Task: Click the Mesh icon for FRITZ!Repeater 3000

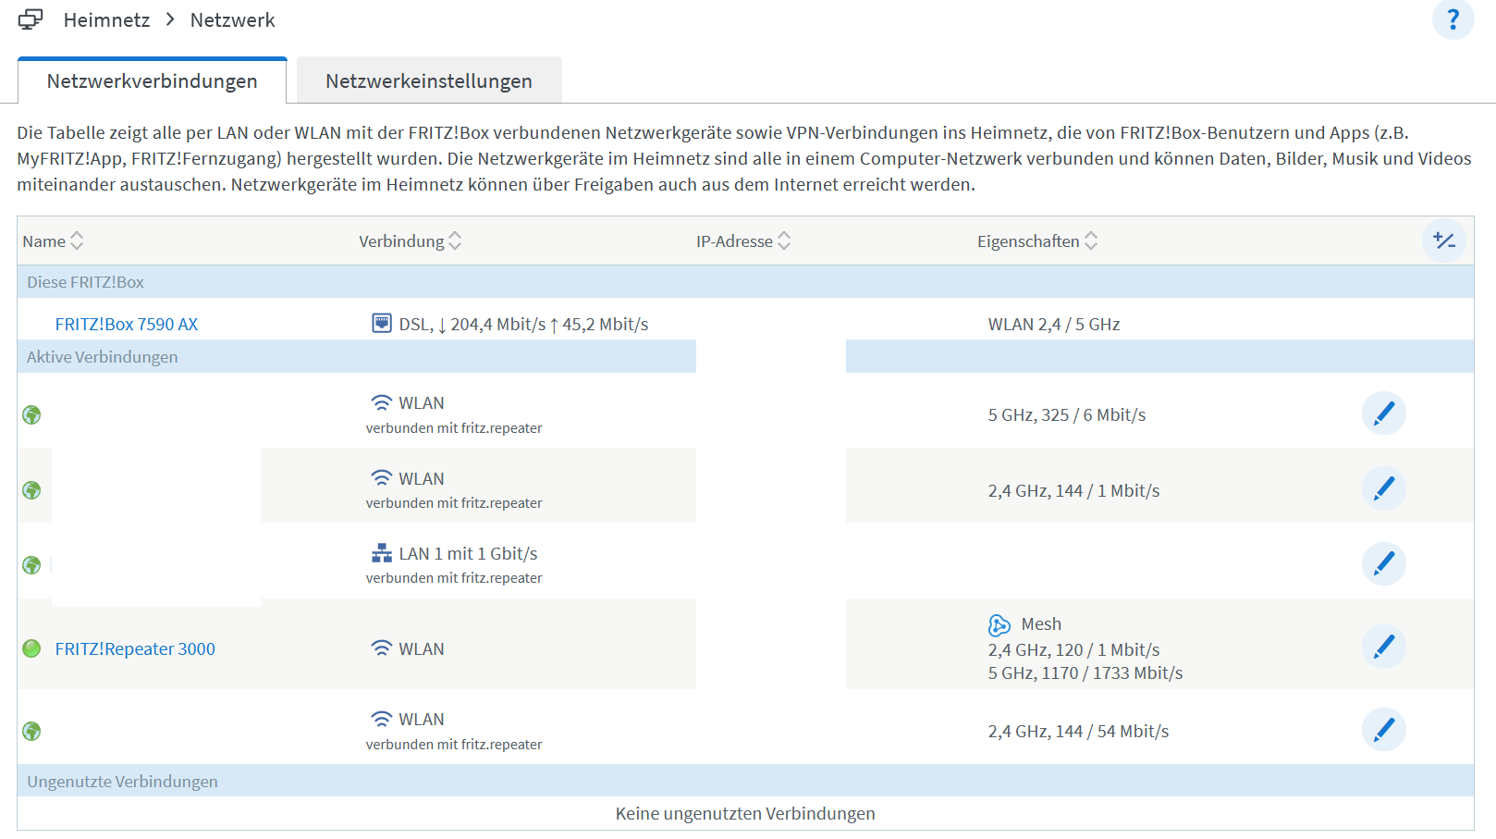Action: point(999,624)
